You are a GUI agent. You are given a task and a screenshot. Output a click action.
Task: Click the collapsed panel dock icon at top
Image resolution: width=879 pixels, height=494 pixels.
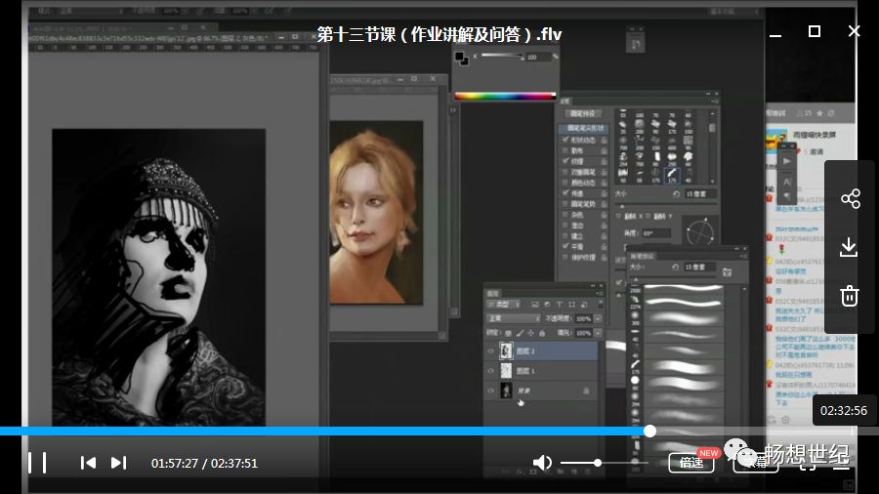coord(635,44)
